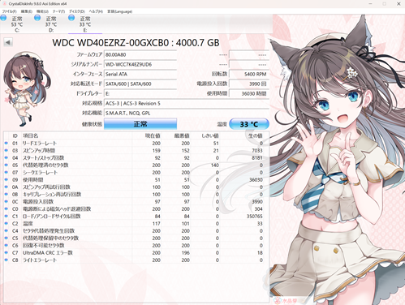Click threshold value 140 in row 05
This screenshot has height=305, width=405.
(215, 165)
